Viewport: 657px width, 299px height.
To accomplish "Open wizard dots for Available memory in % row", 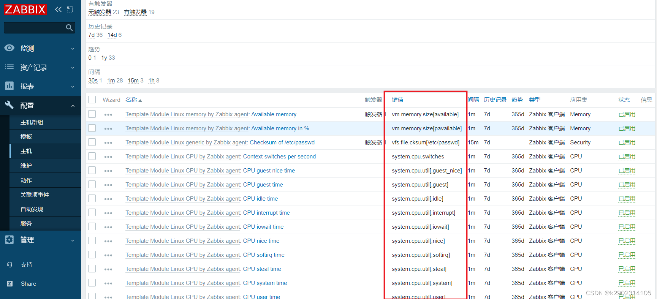I will [x=108, y=129].
